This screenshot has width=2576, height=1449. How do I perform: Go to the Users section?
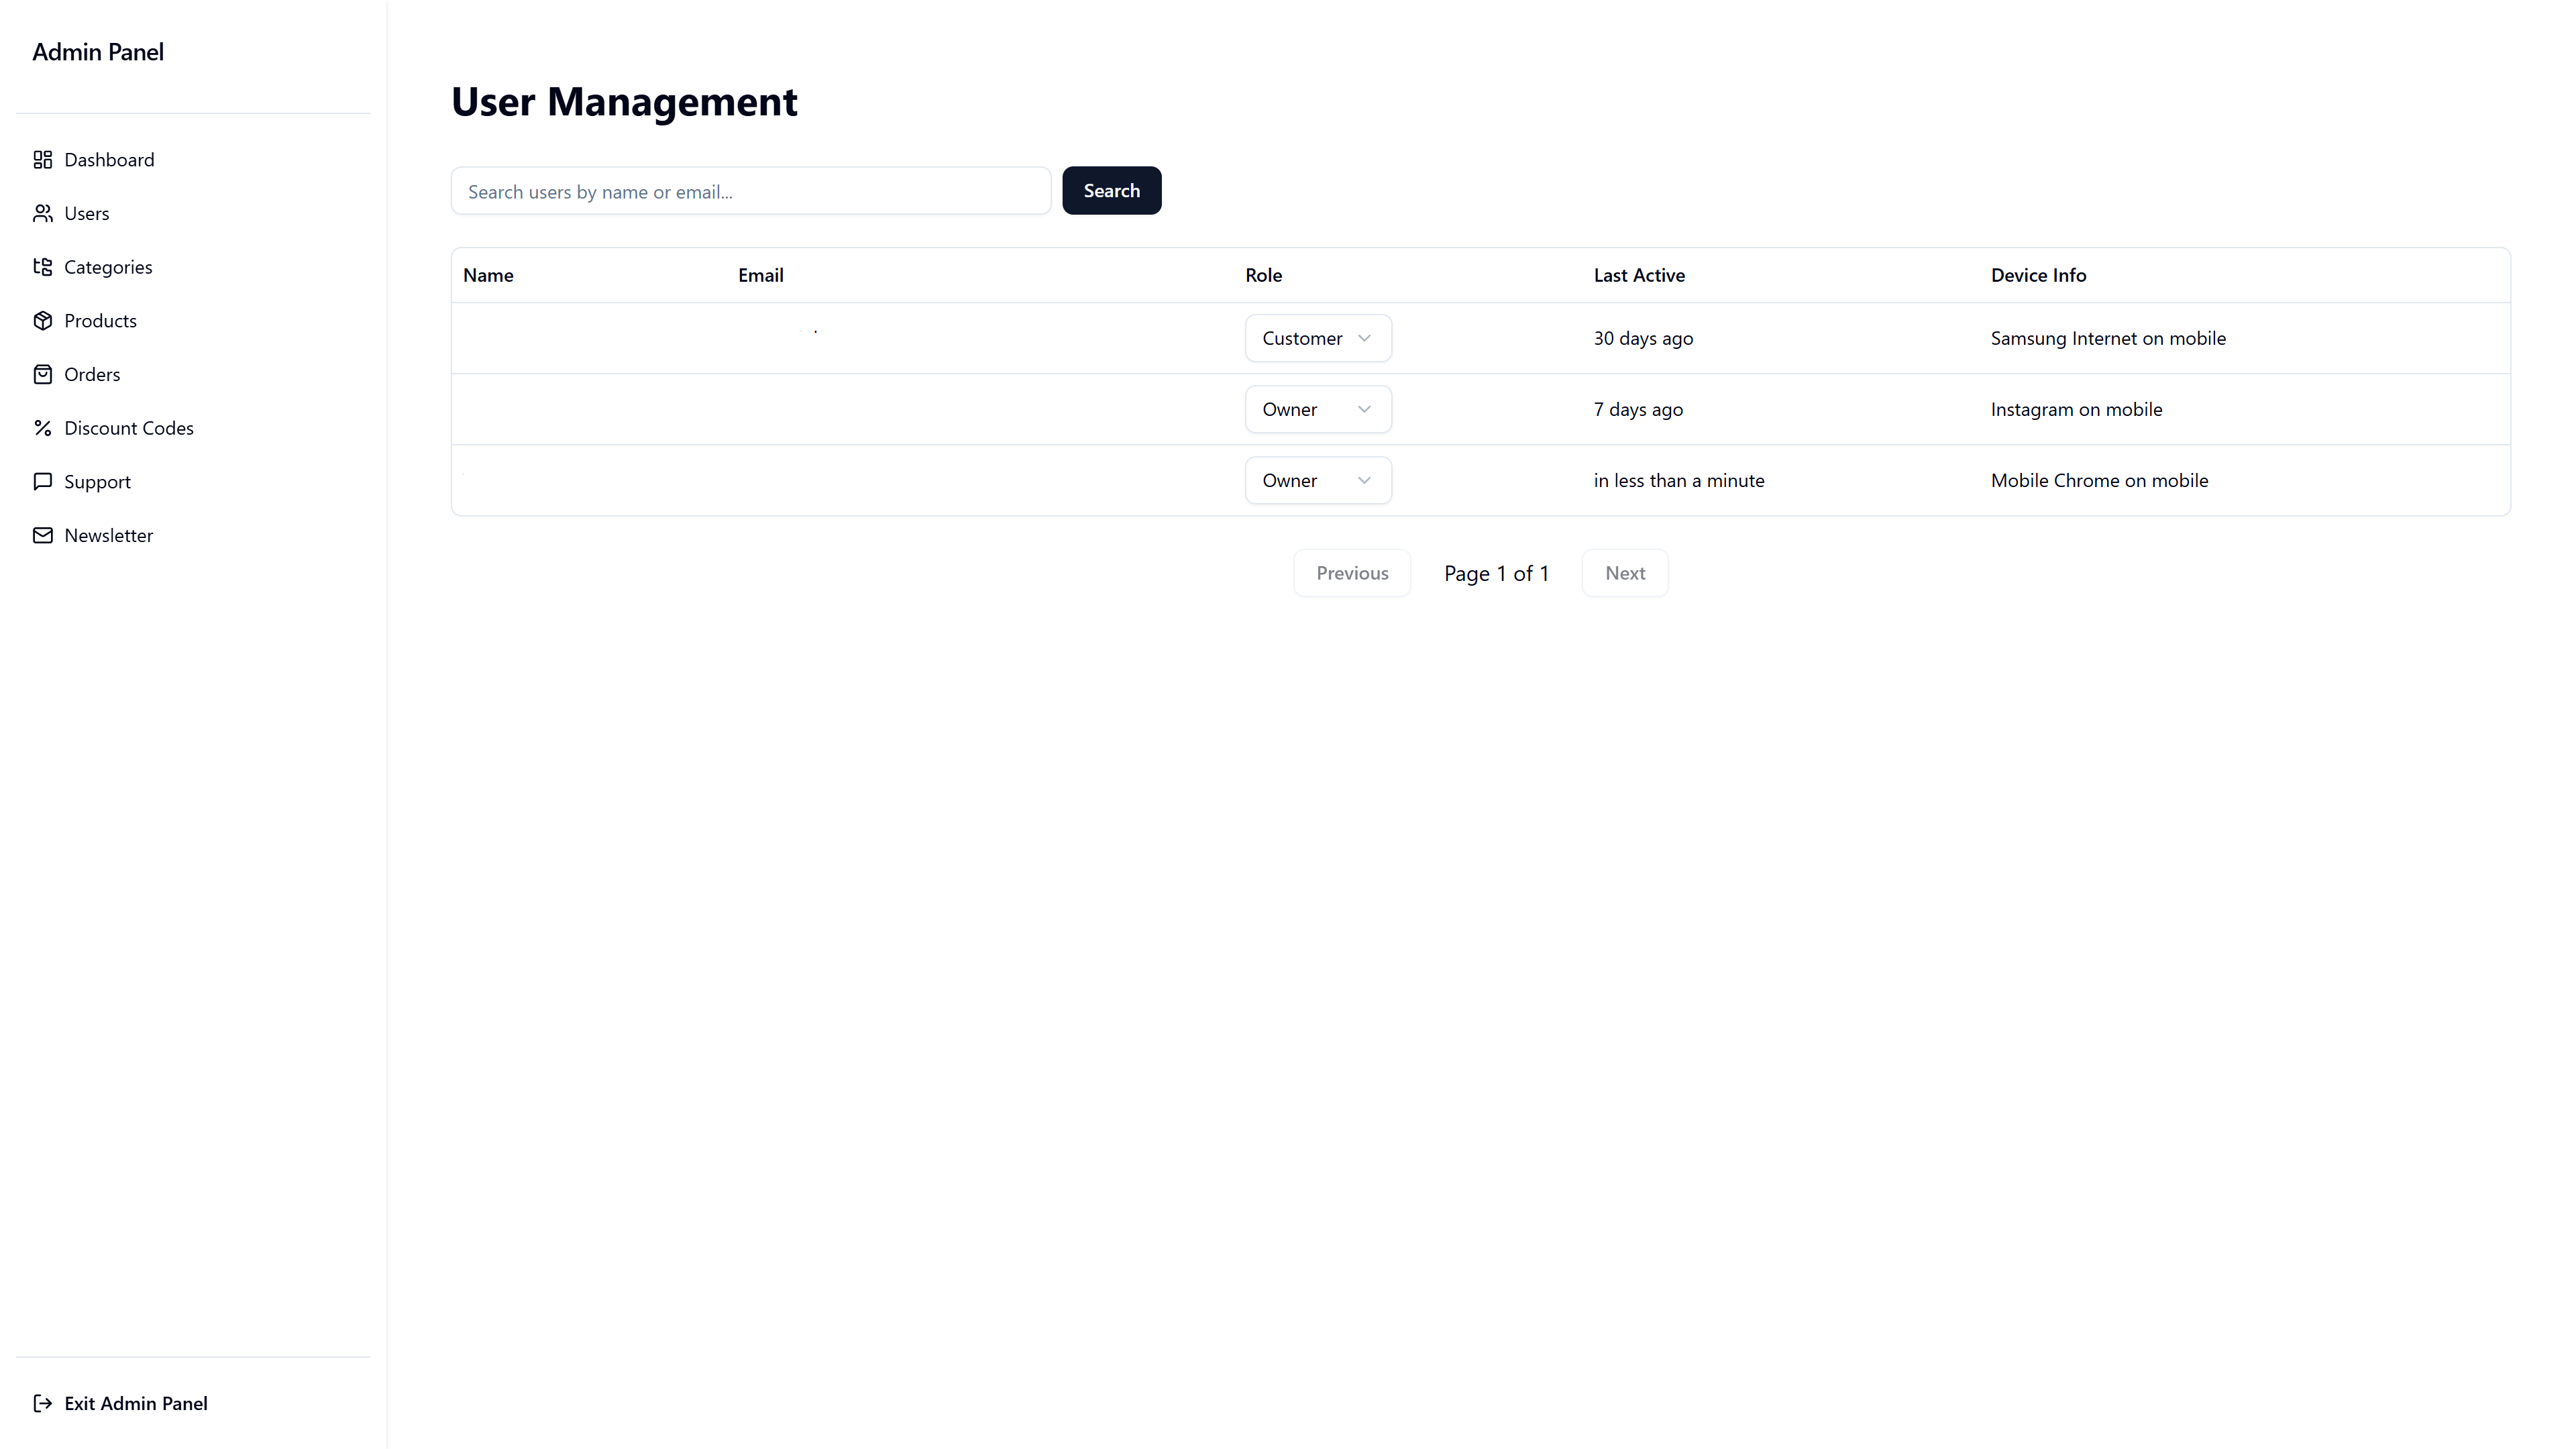pos(193,214)
